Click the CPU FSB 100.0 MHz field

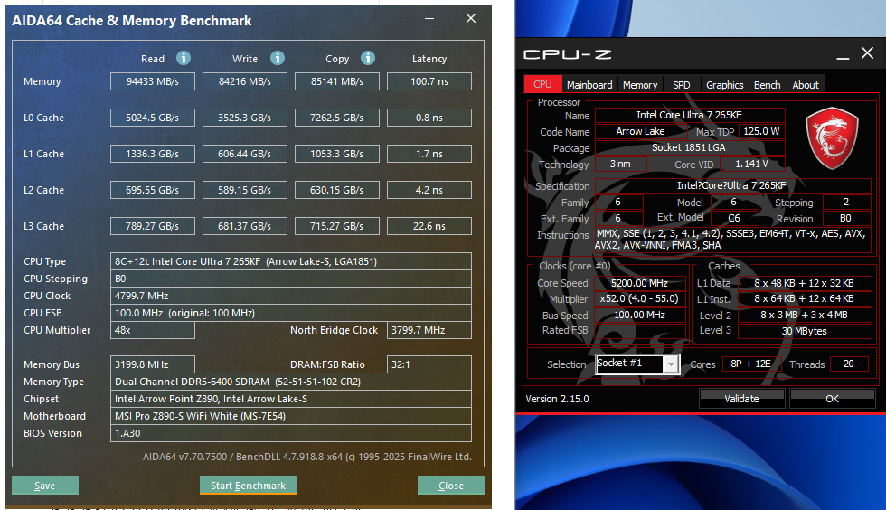click(x=291, y=313)
